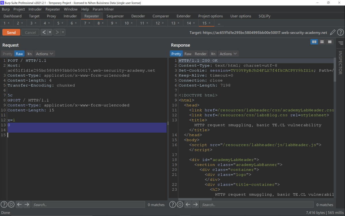The width and height of the screenshot is (345, 216).
Task: Go to next match in Request search
Action: (x=27, y=204)
